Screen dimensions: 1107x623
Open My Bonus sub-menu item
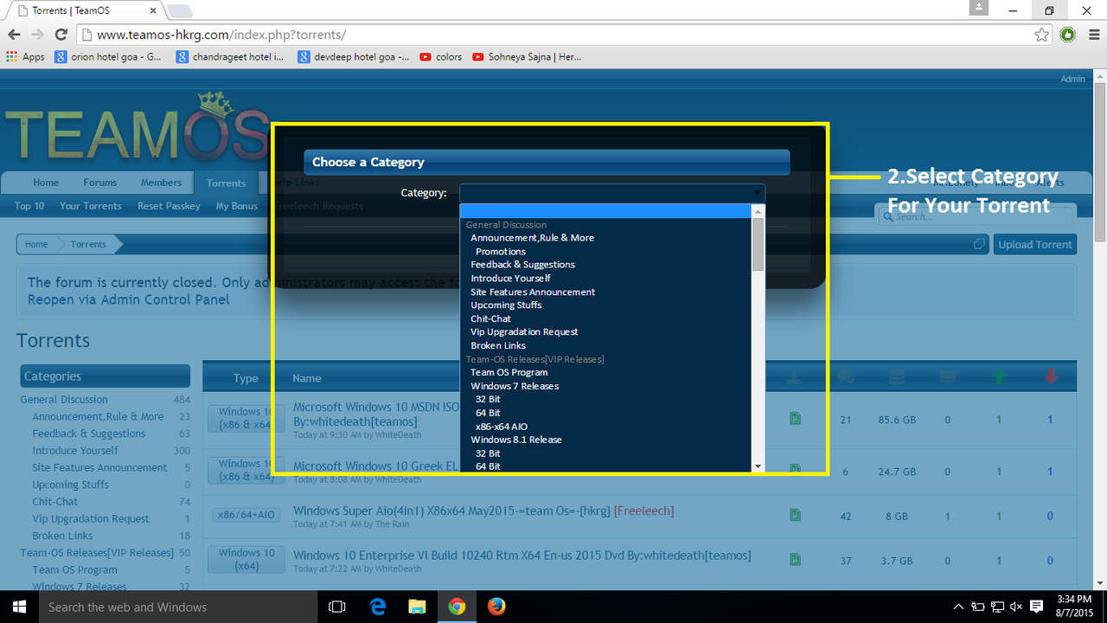point(237,206)
